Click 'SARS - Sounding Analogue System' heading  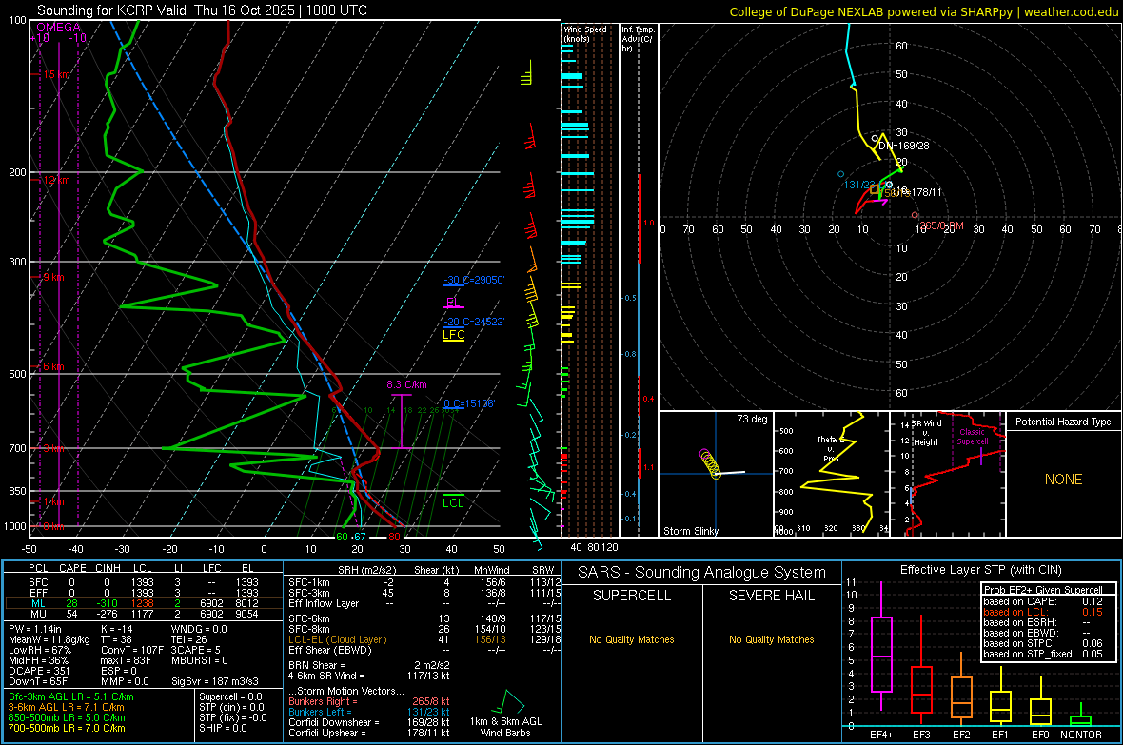702,573
